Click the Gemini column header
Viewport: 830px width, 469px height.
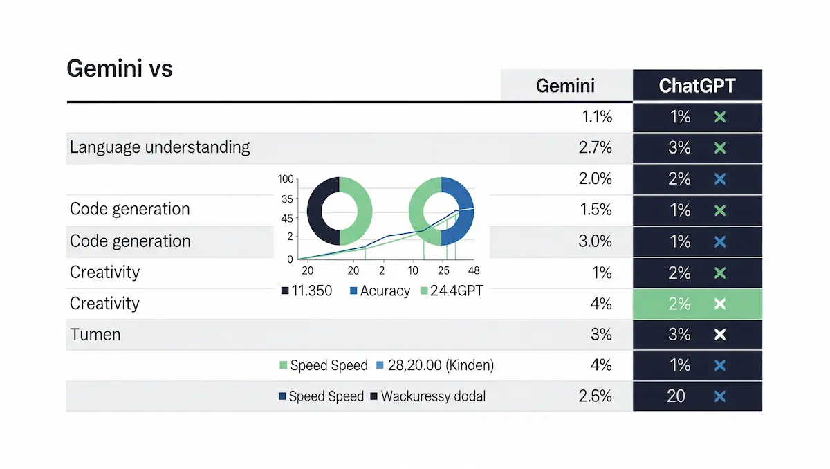(566, 86)
